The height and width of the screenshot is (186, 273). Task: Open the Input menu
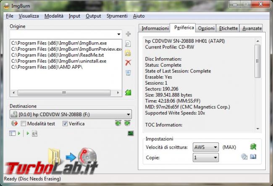point(74,16)
